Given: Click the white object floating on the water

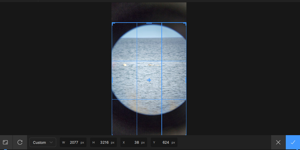Looking at the screenshot, I should (x=125, y=64).
